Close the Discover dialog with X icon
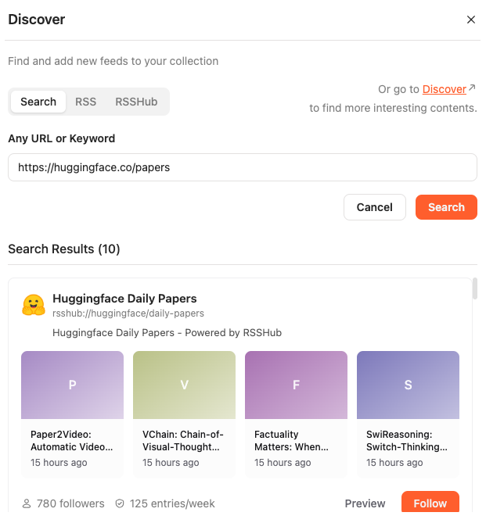This screenshot has width=486, height=523. [470, 20]
